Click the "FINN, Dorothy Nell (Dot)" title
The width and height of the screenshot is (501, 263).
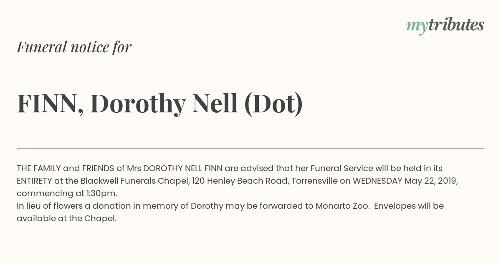coord(160,104)
